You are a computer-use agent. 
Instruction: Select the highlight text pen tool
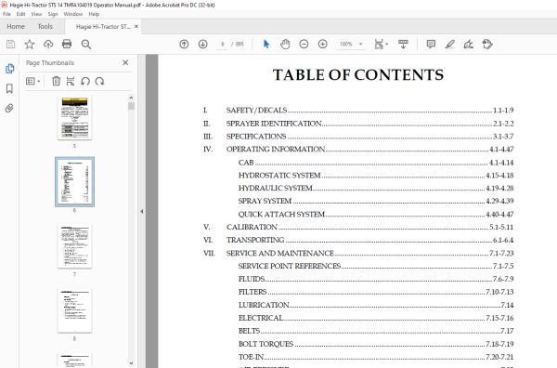(449, 44)
